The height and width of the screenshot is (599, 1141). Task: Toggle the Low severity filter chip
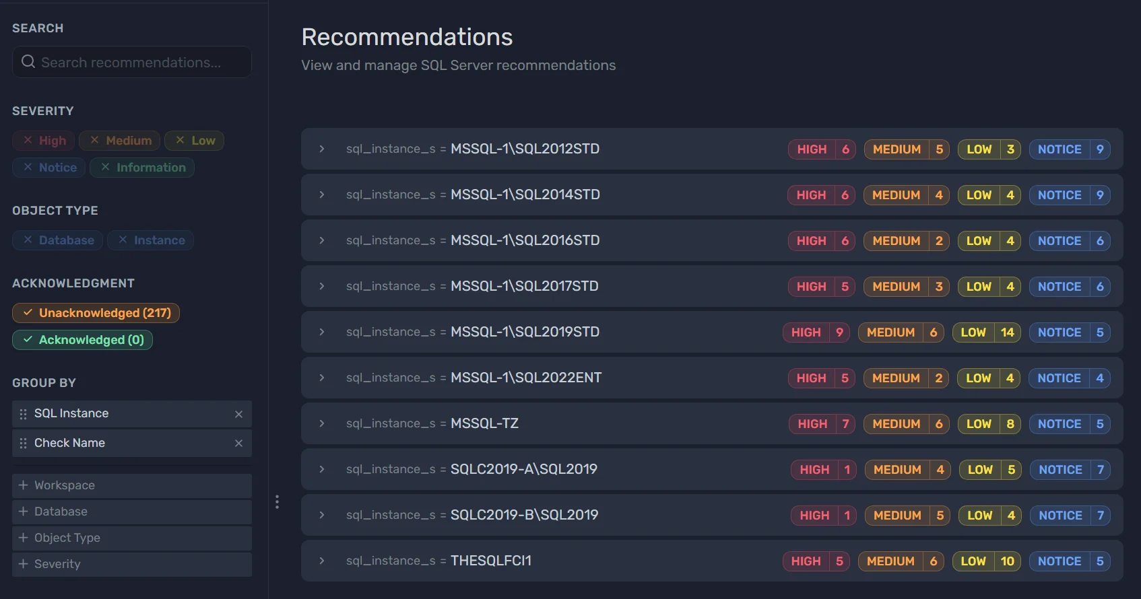point(195,141)
